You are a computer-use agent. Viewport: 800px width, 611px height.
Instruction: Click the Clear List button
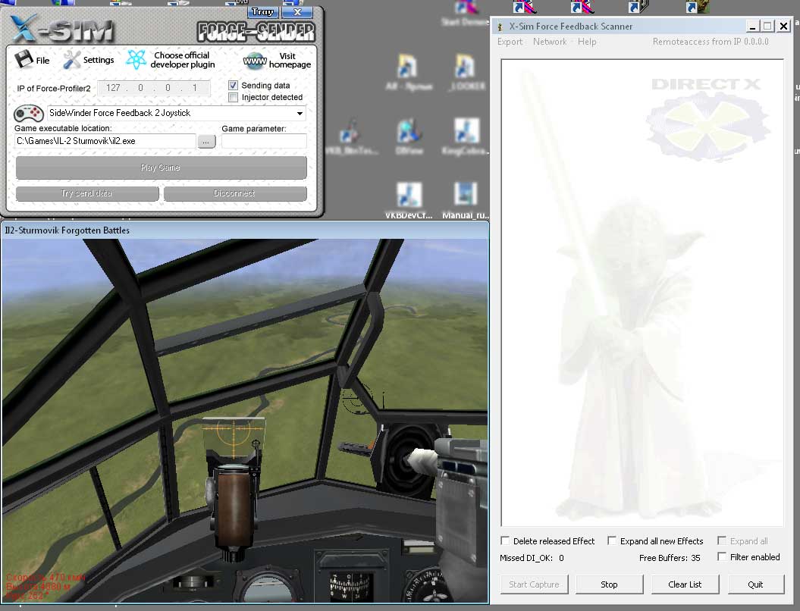coord(685,584)
